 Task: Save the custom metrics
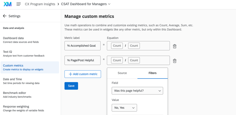71,86
